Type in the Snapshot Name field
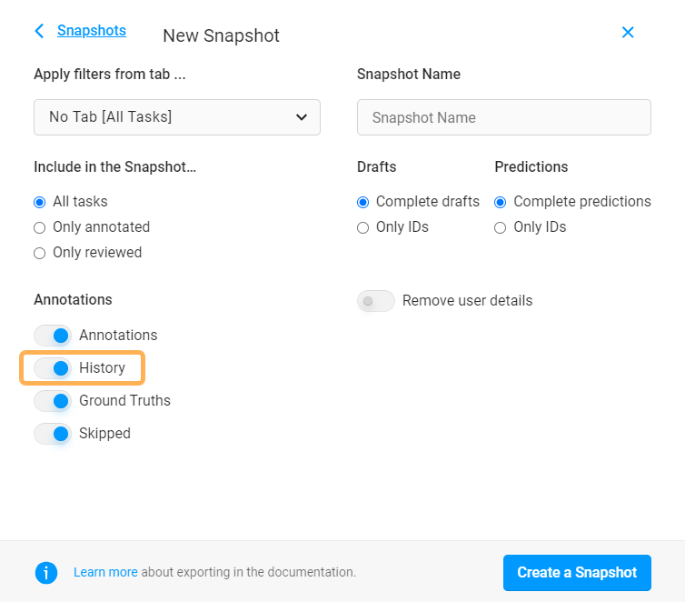This screenshot has width=685, height=602. 504,117
